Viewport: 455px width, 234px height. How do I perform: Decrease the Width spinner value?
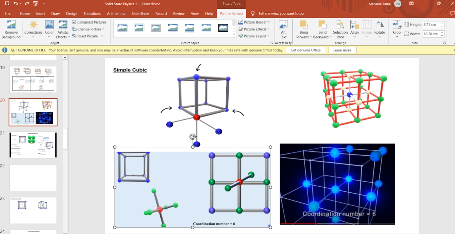pos(442,36)
